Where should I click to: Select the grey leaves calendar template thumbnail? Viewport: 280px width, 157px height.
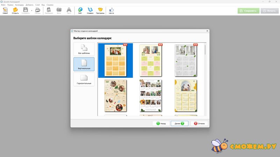tap(186, 60)
